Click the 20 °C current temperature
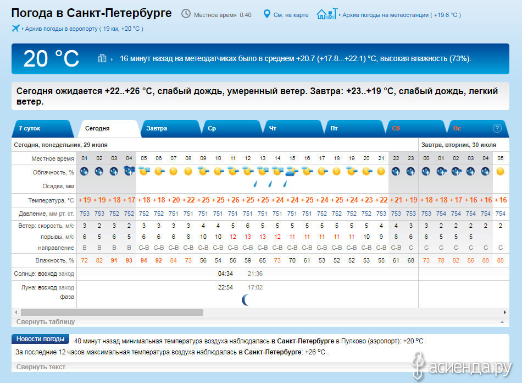Viewport: 522px width, 383px height. tap(51, 59)
